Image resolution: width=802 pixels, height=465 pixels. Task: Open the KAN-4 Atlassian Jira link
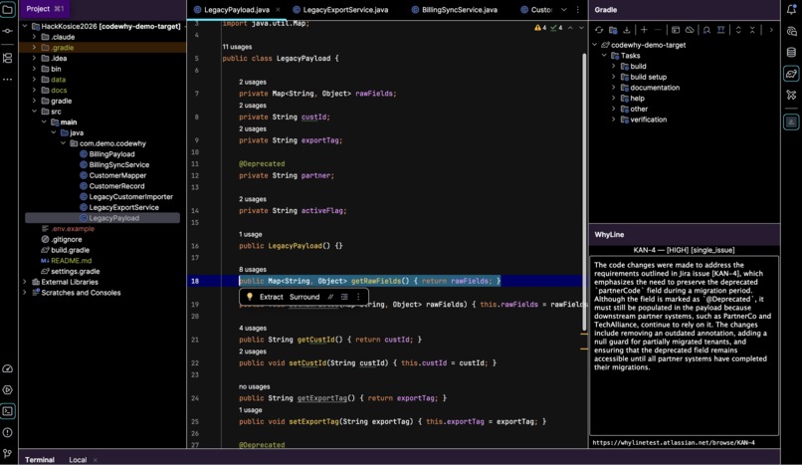(673, 442)
